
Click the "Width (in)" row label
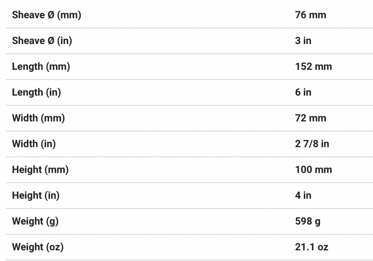34,144
